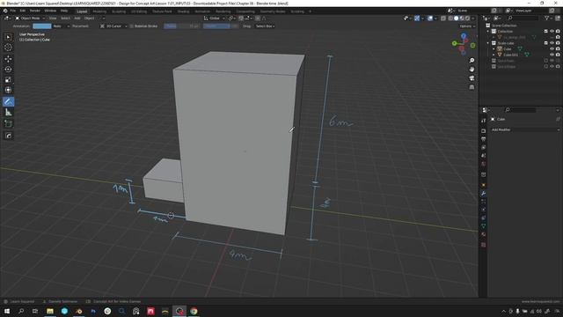Click the viewport zoom magnifier icon
The height and width of the screenshot is (317, 563).
[472, 61]
